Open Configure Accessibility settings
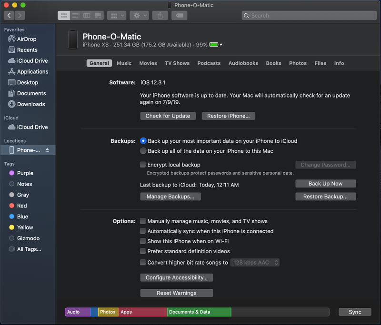This screenshot has width=381, height=325. tap(177, 278)
